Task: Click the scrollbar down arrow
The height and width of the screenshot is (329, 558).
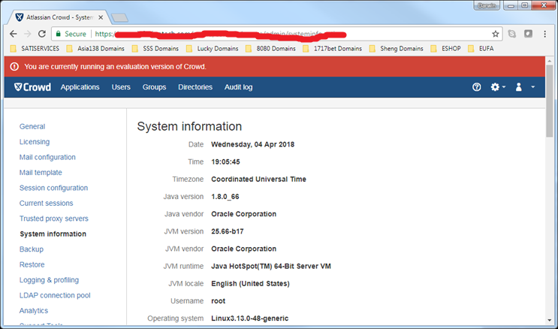Action: 550,321
